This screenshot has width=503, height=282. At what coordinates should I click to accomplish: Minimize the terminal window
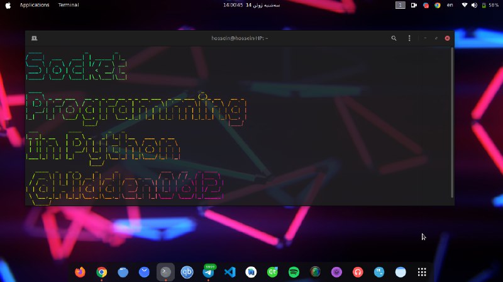(425, 38)
